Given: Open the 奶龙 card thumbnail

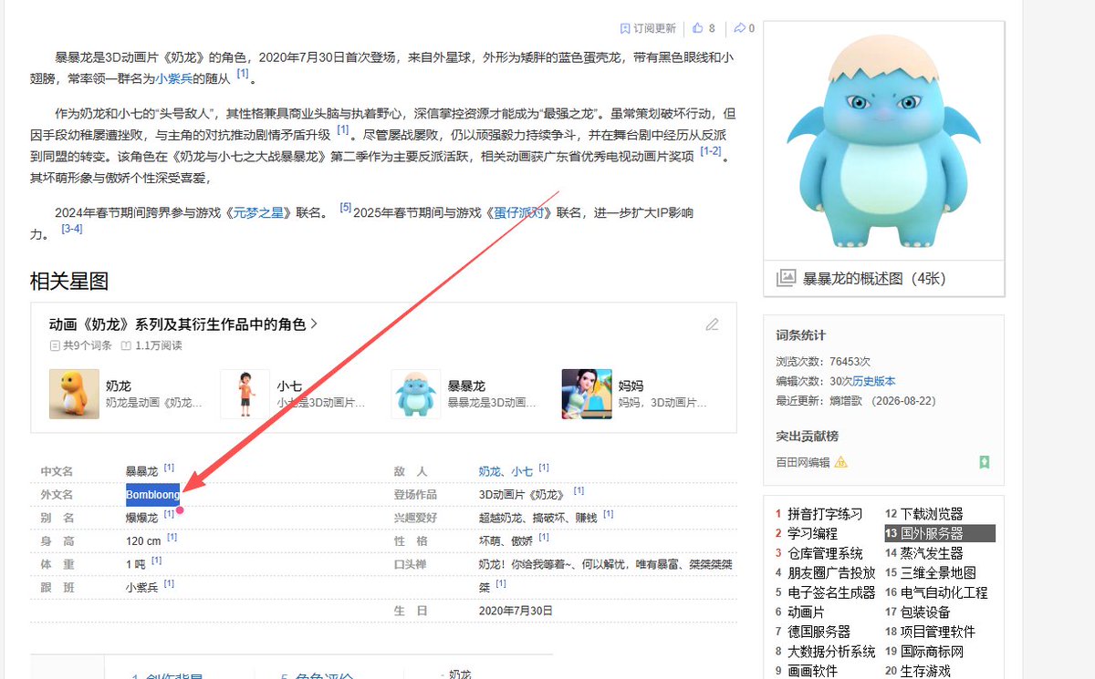Looking at the screenshot, I should click(74, 394).
